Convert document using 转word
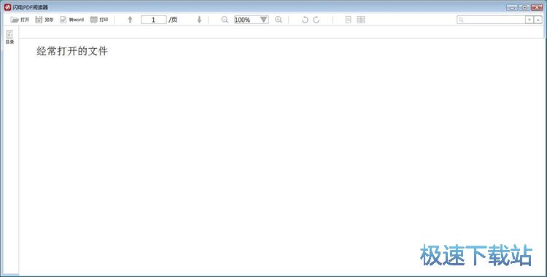 pos(71,20)
